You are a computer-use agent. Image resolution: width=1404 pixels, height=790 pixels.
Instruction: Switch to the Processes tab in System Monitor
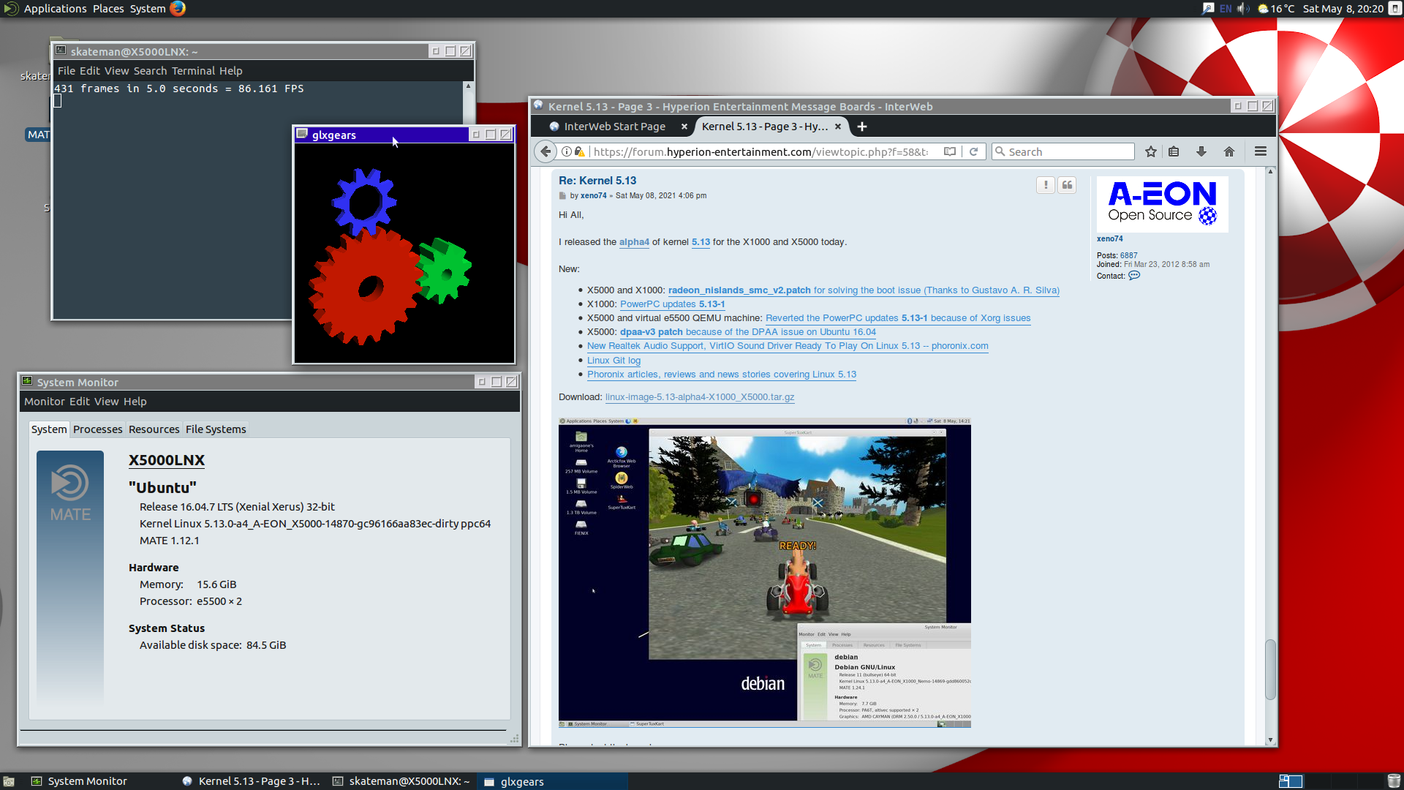(98, 429)
